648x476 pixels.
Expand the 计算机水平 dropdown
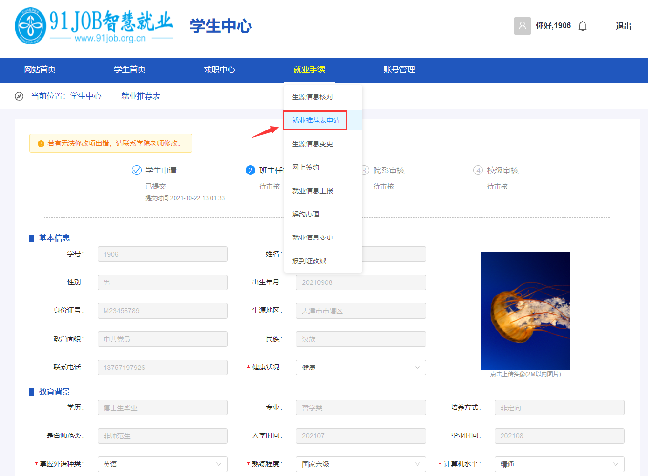559,464
